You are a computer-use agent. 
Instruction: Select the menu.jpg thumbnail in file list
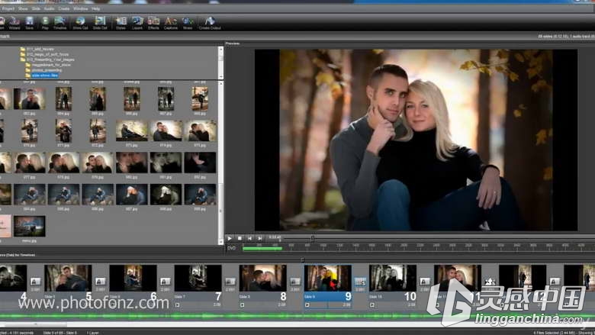click(29, 226)
